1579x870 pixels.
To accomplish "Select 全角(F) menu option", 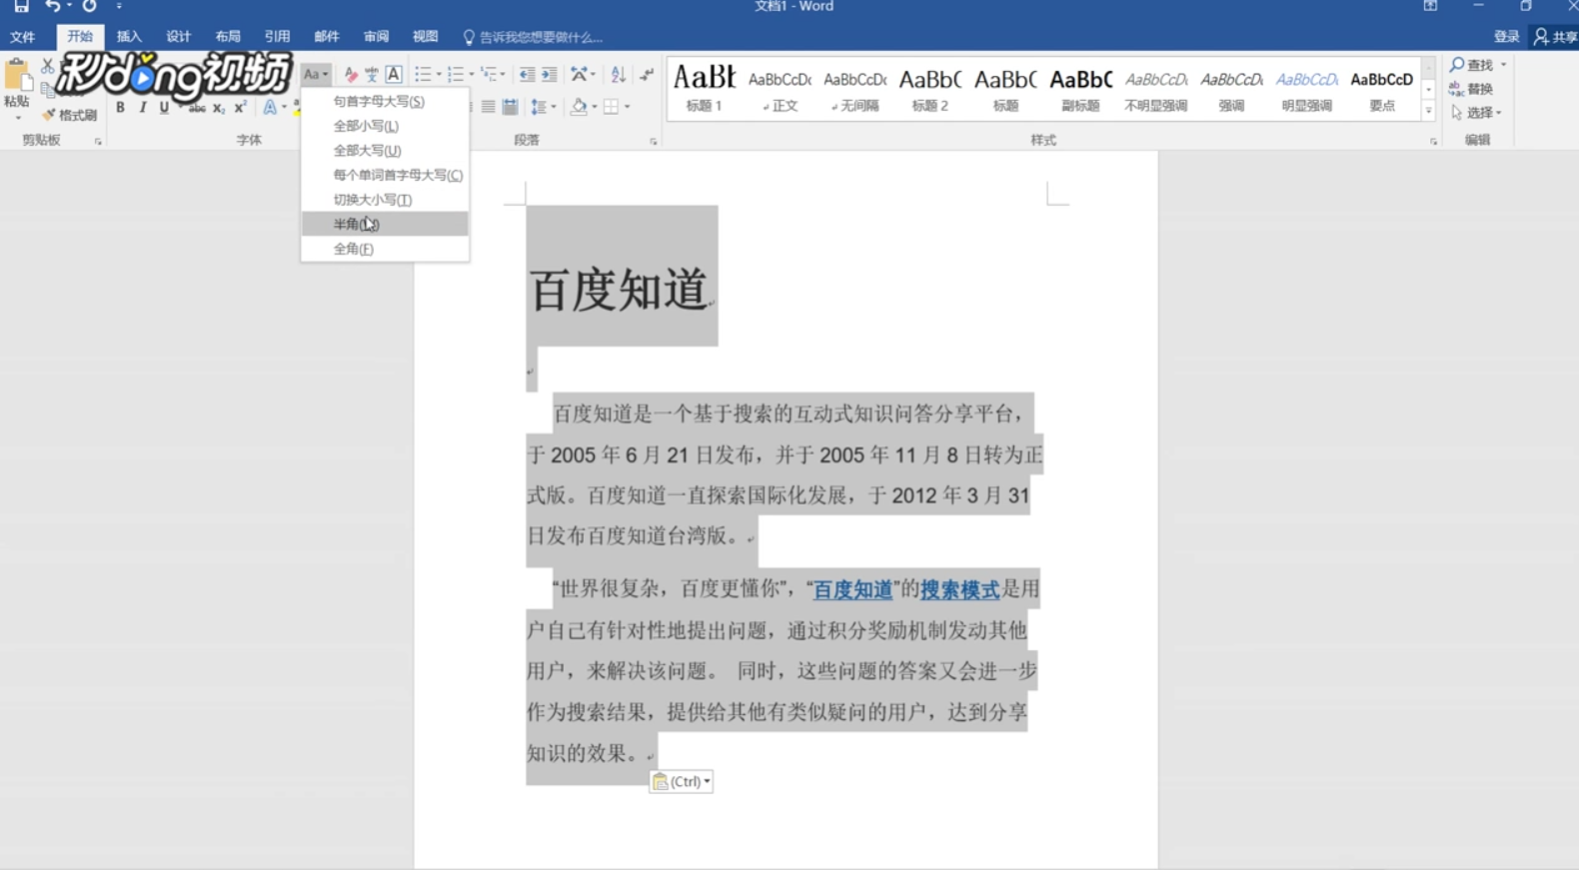I will [385, 249].
